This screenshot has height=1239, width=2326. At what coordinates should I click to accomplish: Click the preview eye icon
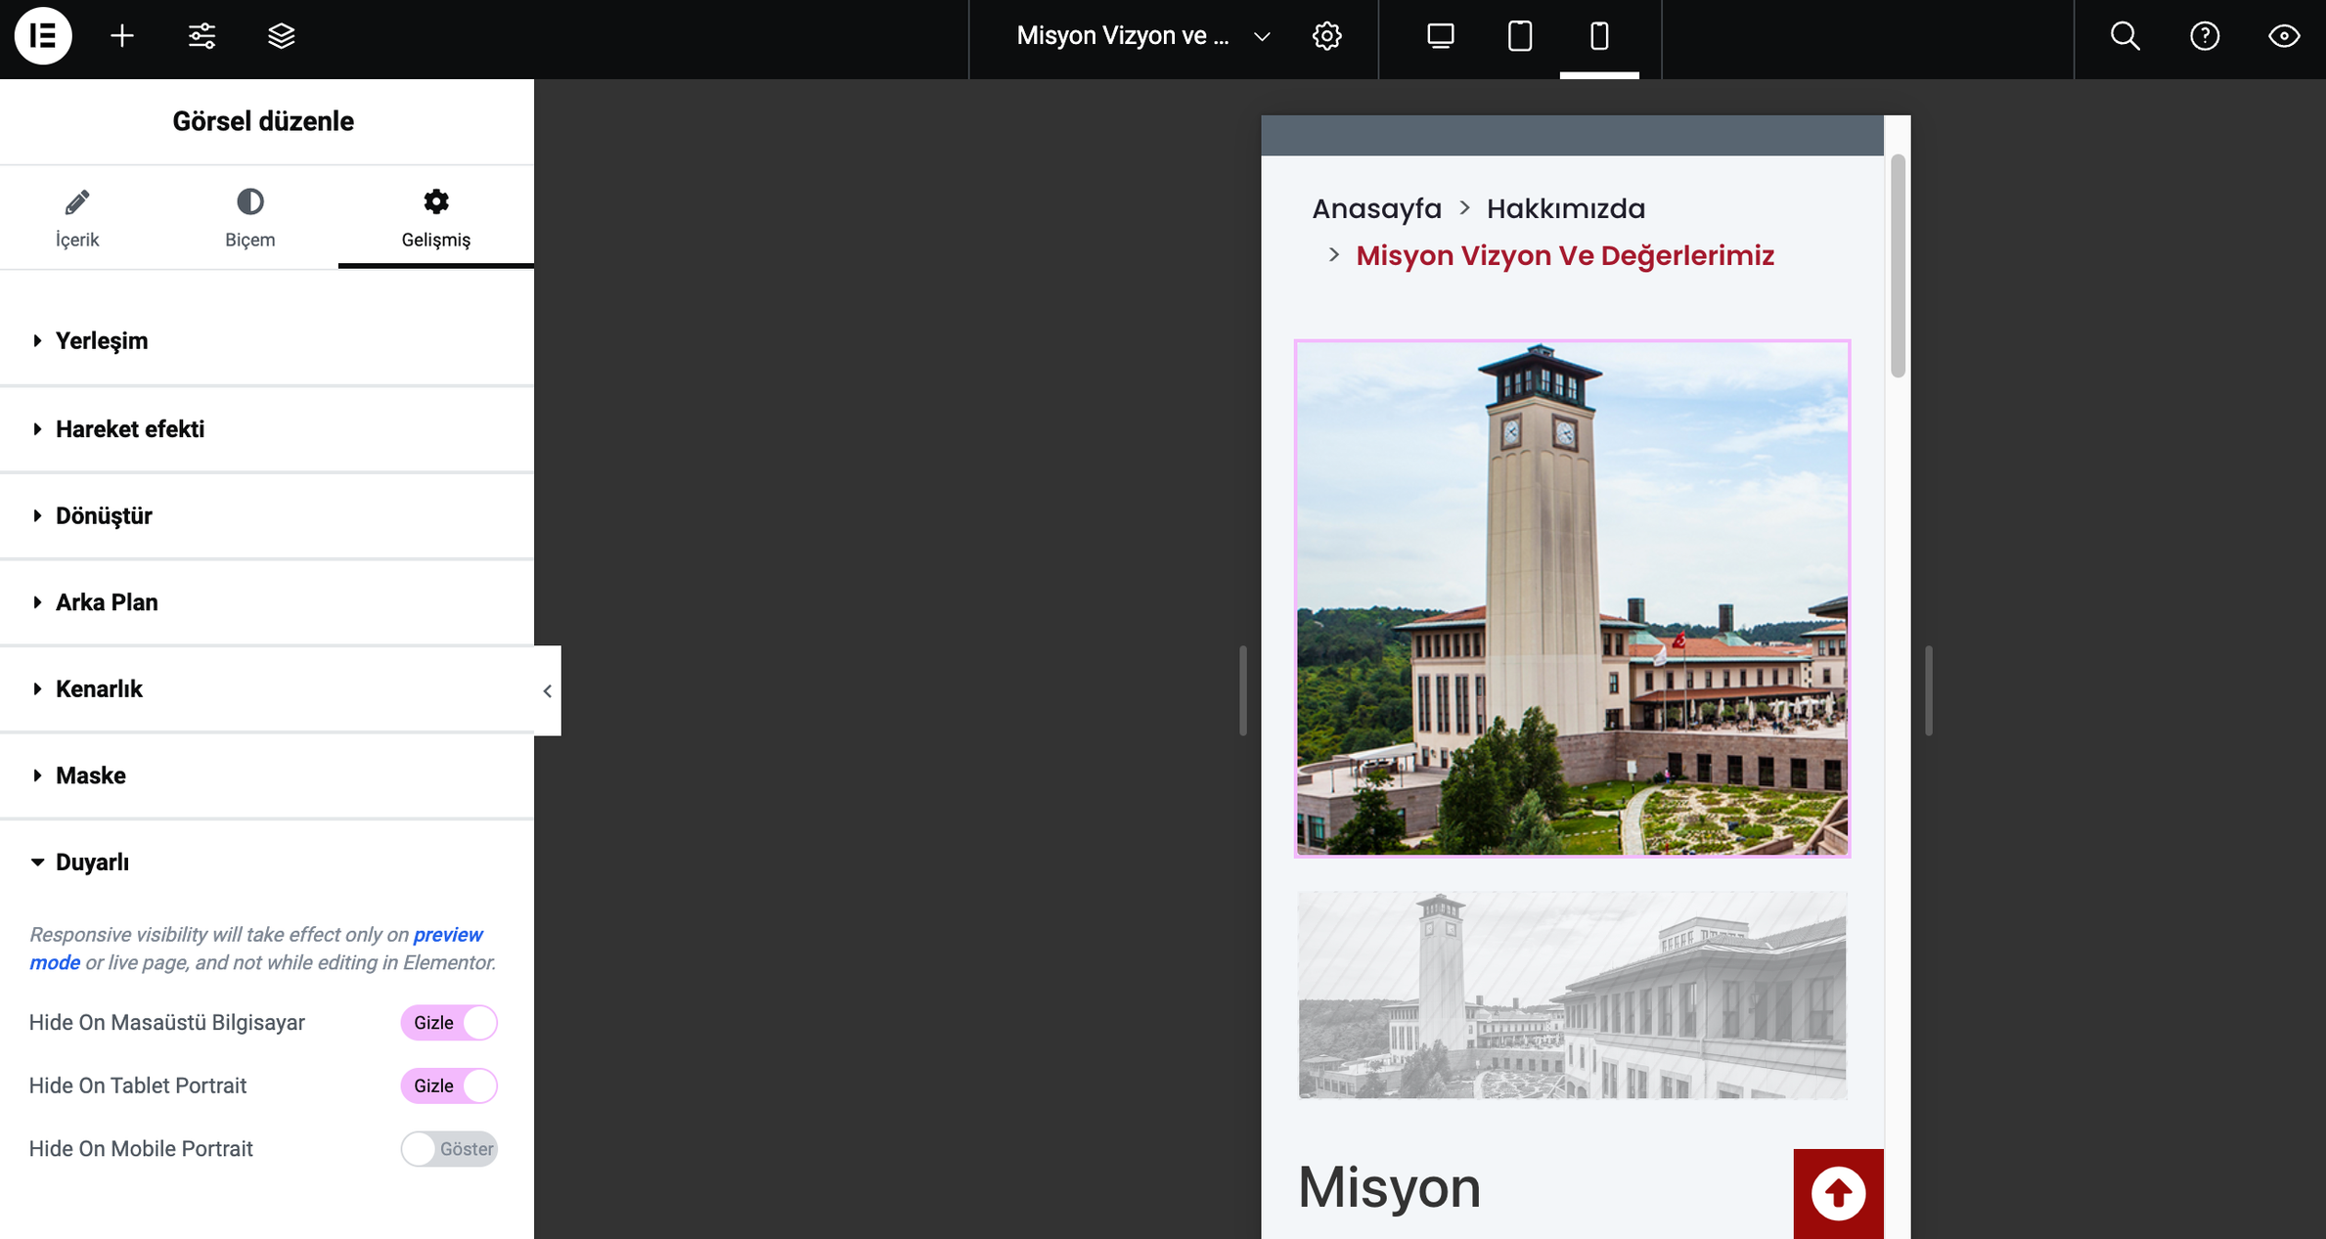2283,36
